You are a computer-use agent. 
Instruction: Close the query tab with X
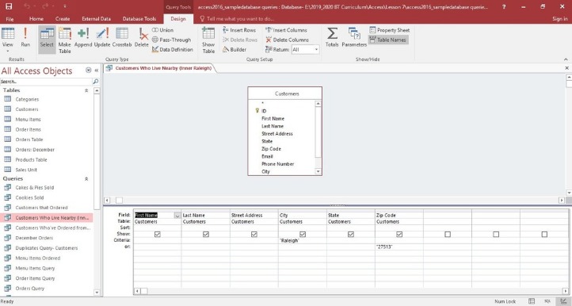(567, 68)
